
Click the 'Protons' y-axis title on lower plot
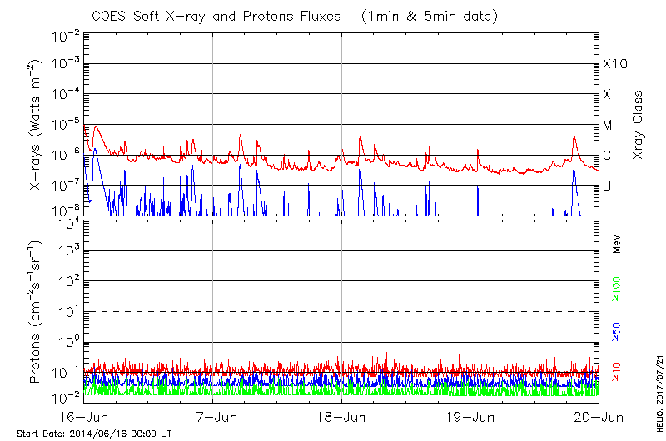click(x=37, y=312)
